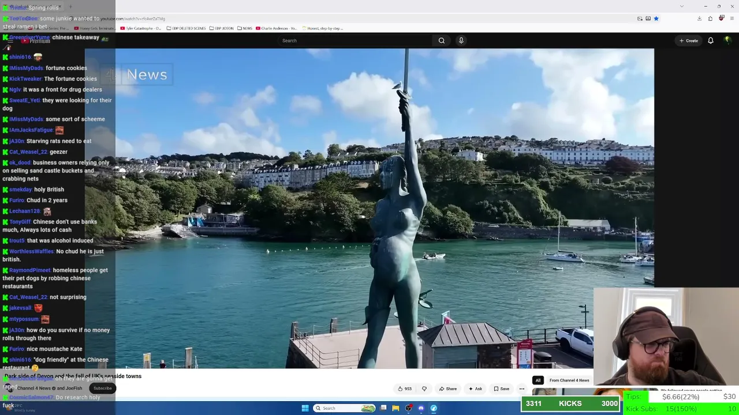Save video to a playlist
Viewport: 739px width, 415px height.
[501, 389]
